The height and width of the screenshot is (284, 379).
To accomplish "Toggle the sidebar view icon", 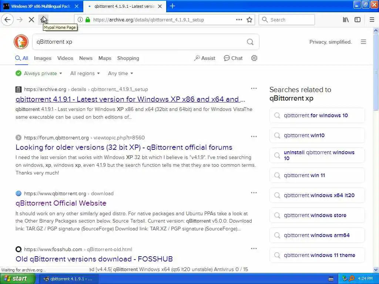I will 358,20.
